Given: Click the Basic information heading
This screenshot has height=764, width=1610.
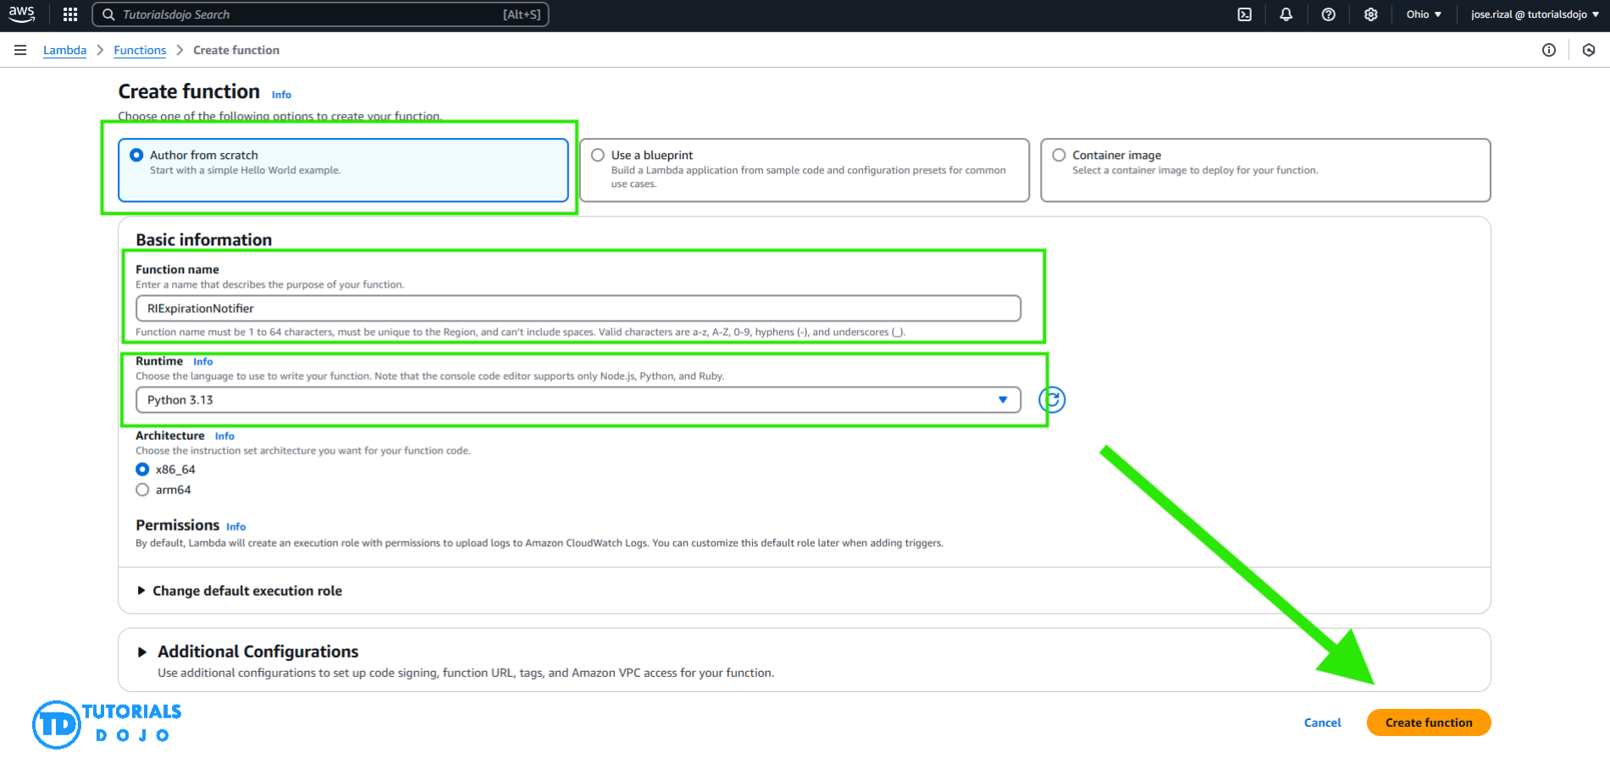Looking at the screenshot, I should [204, 239].
